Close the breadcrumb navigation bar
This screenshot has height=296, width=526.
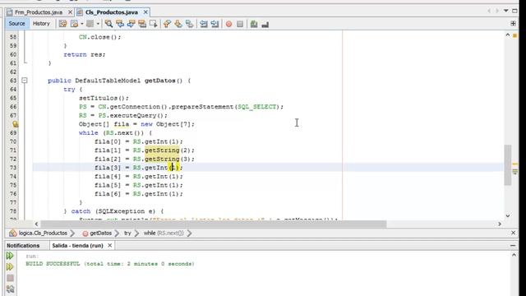[x=513, y=233]
